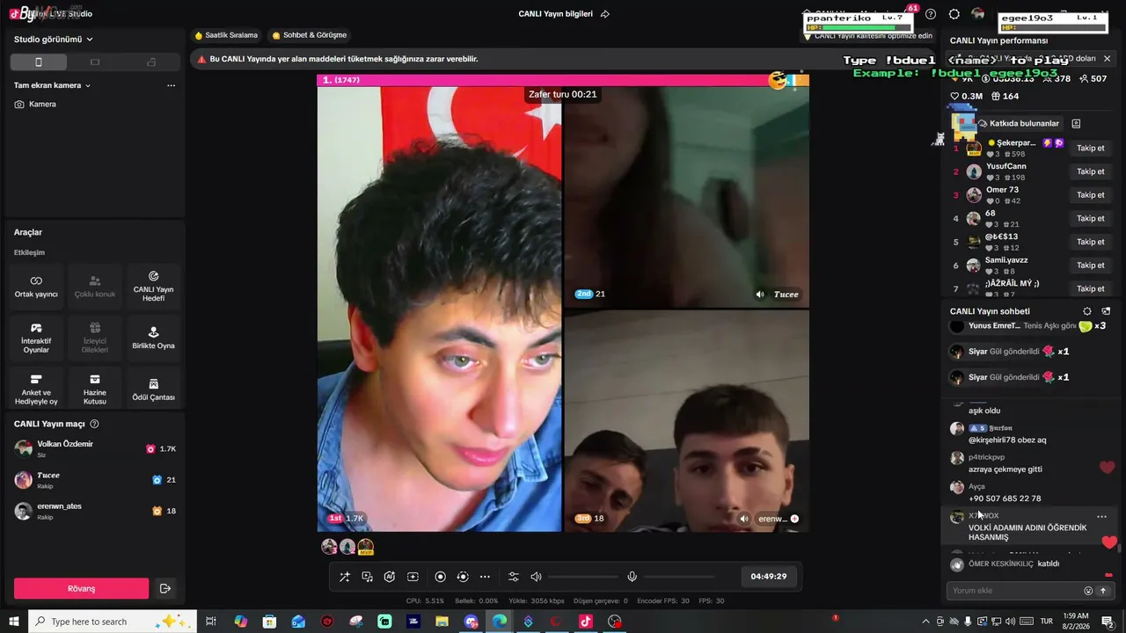Click the add scene clip icon
1126x633 pixels.
tap(413, 577)
